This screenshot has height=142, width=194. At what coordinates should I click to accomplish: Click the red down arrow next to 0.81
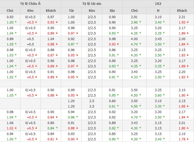tap(56, 139)
